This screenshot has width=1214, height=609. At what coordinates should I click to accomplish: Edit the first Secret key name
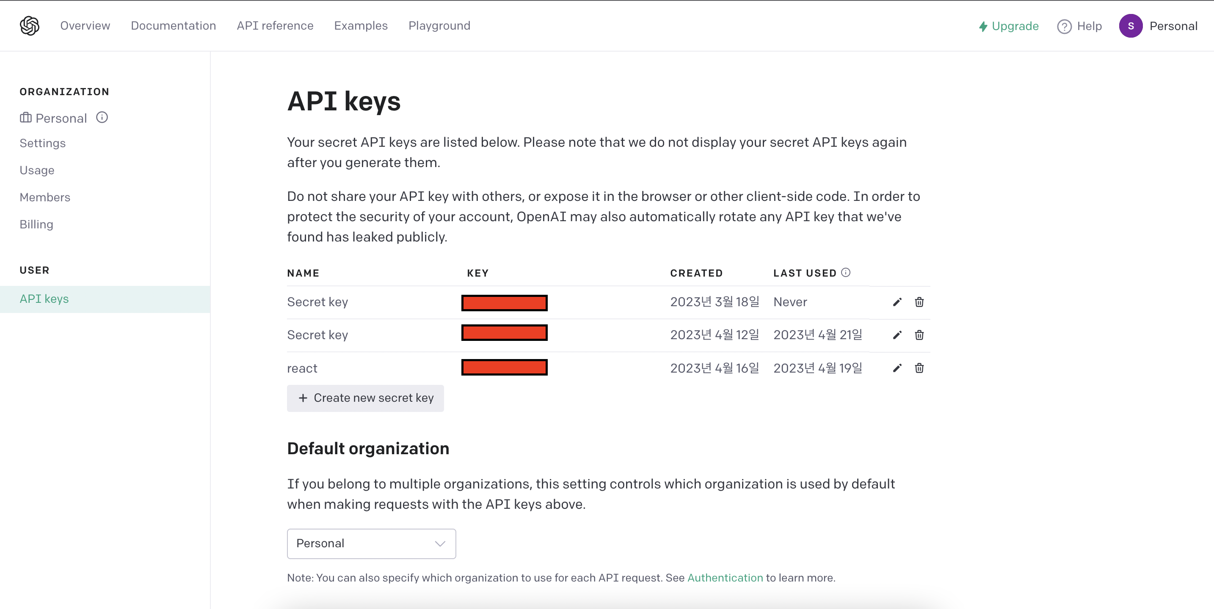897,302
